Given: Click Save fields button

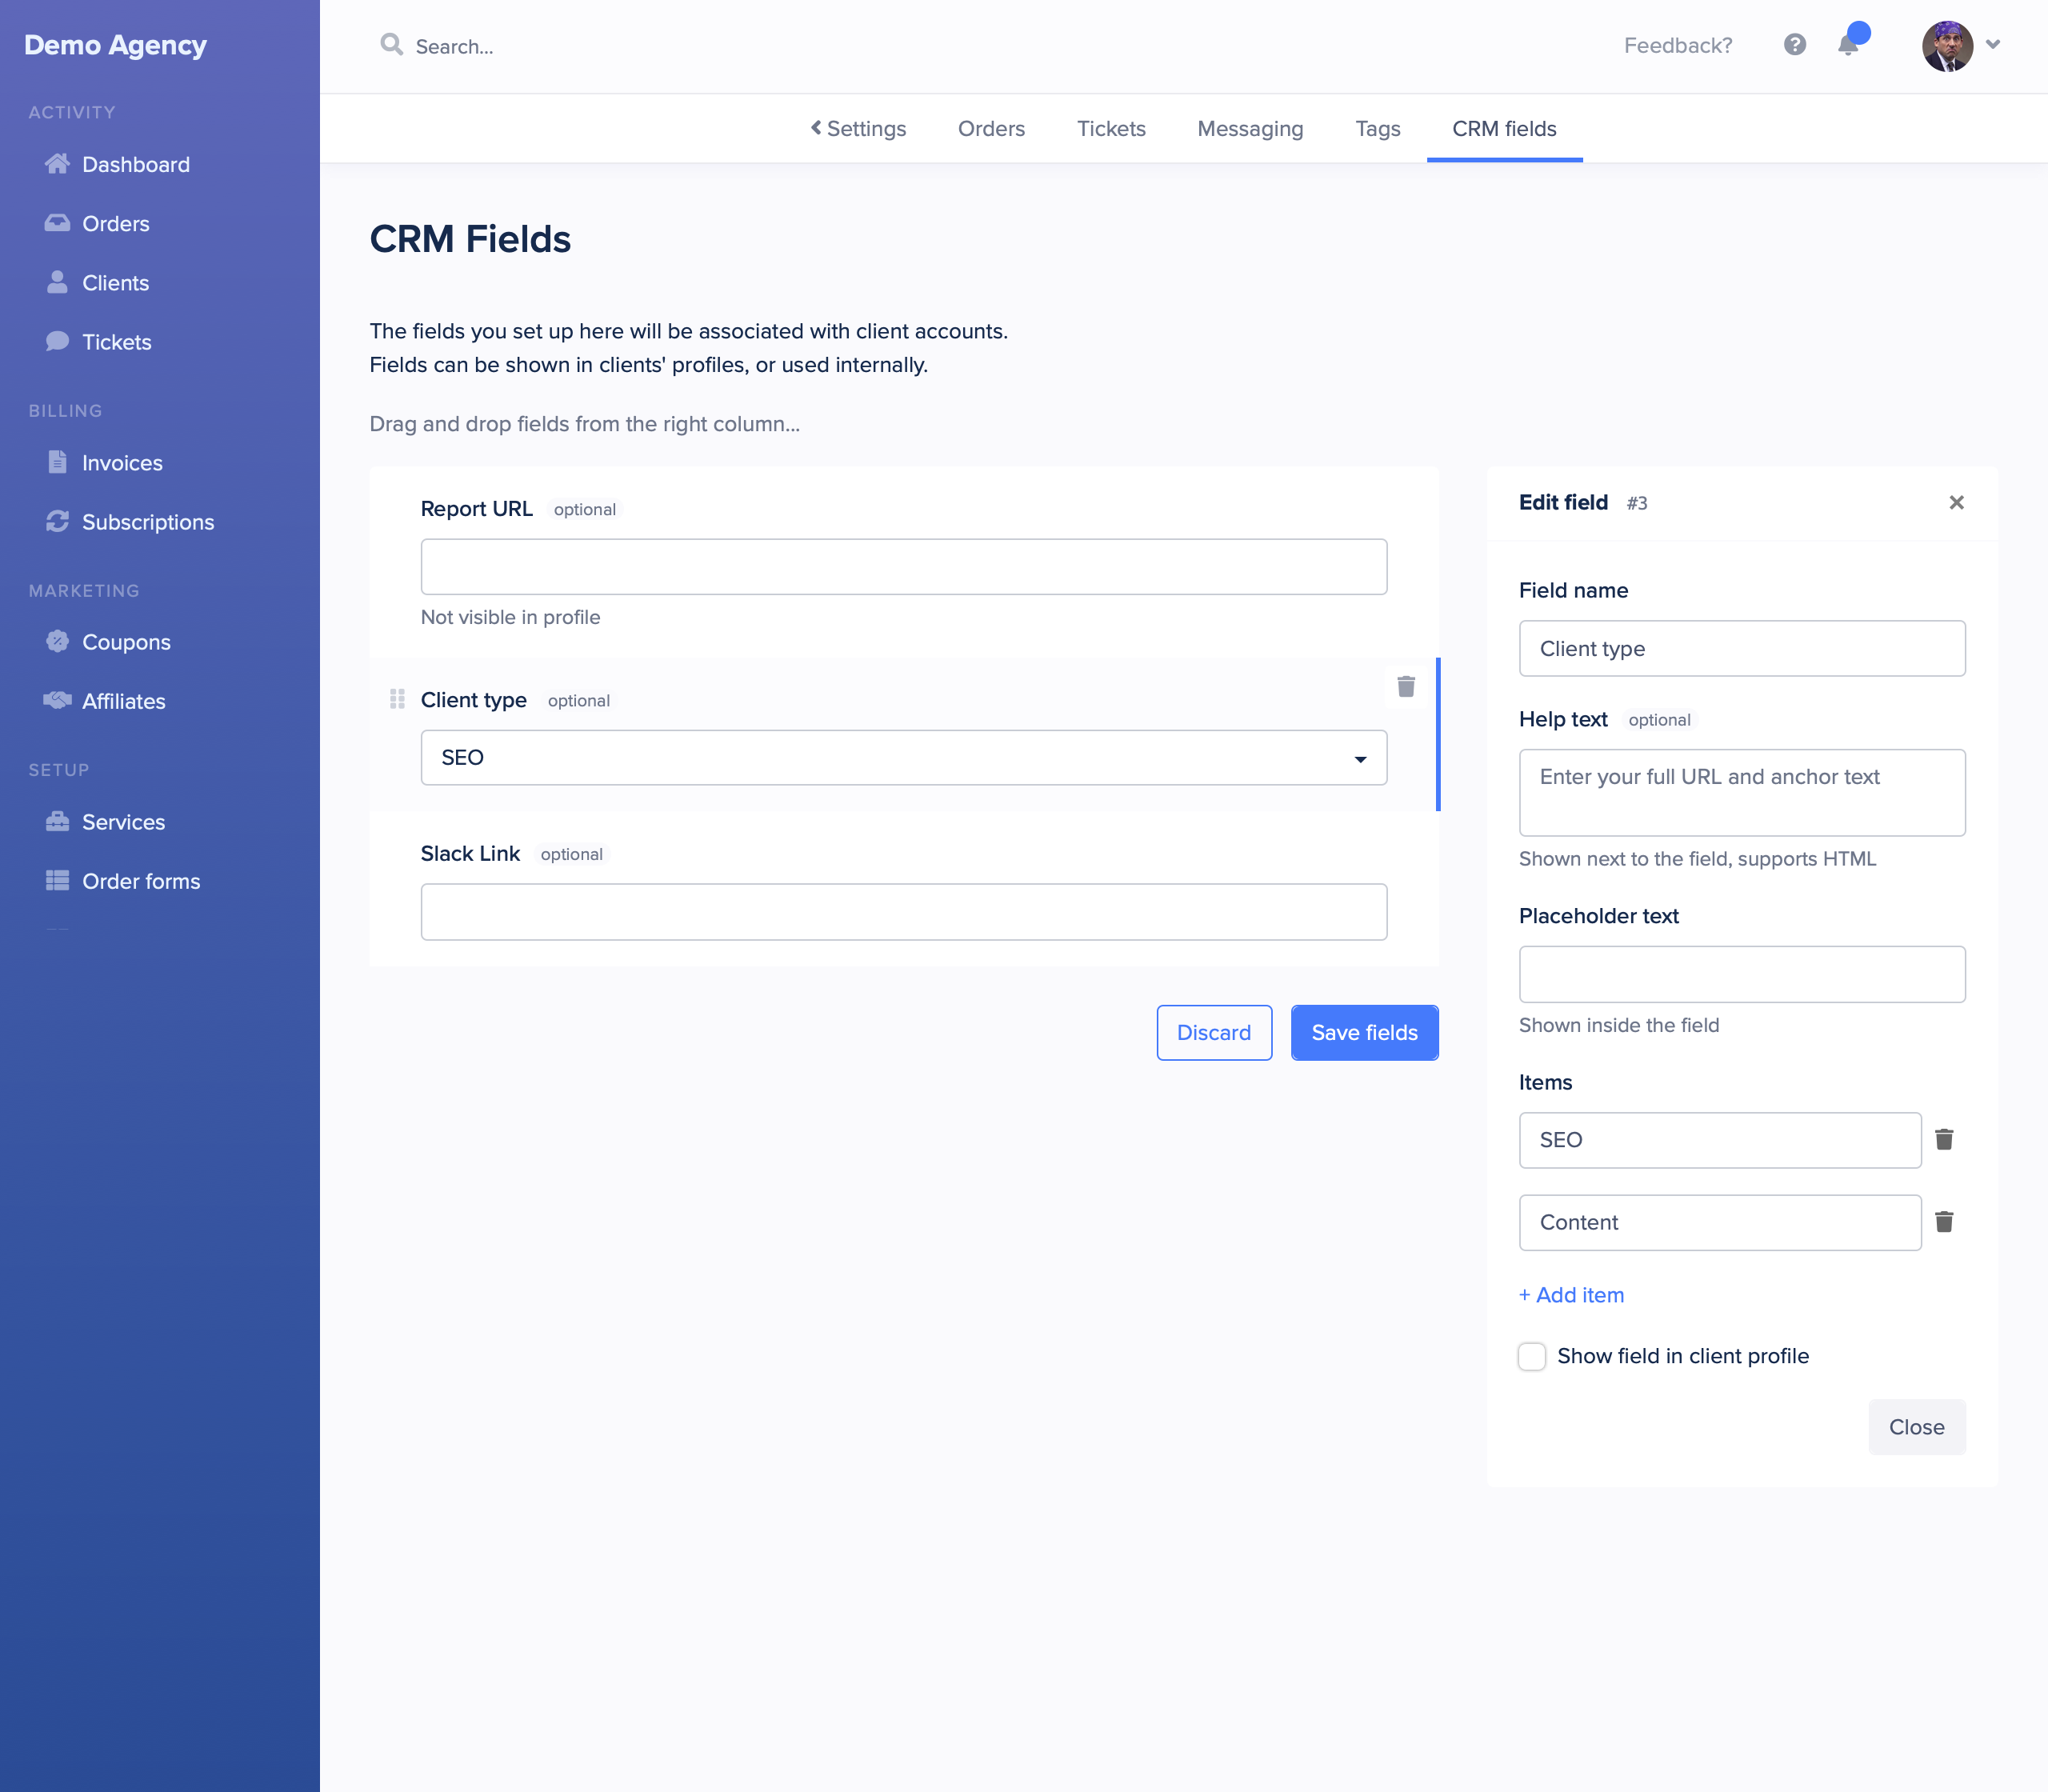Looking at the screenshot, I should [x=1363, y=1031].
